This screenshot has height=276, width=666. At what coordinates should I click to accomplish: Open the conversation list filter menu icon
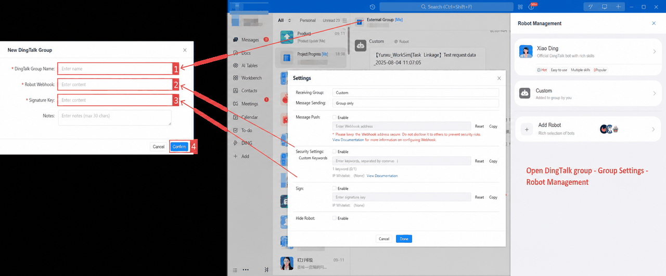[x=344, y=21]
